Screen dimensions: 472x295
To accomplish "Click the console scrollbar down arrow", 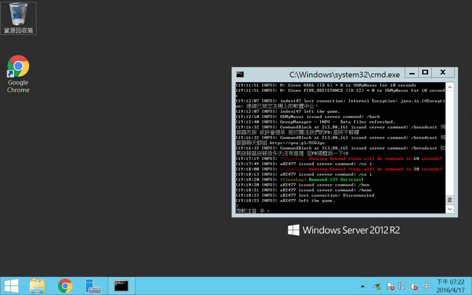I will tap(450, 209).
